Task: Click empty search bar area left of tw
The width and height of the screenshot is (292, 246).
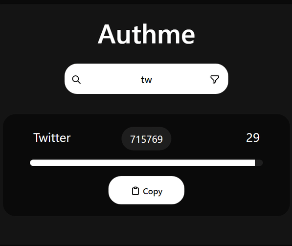Action: tap(111, 80)
